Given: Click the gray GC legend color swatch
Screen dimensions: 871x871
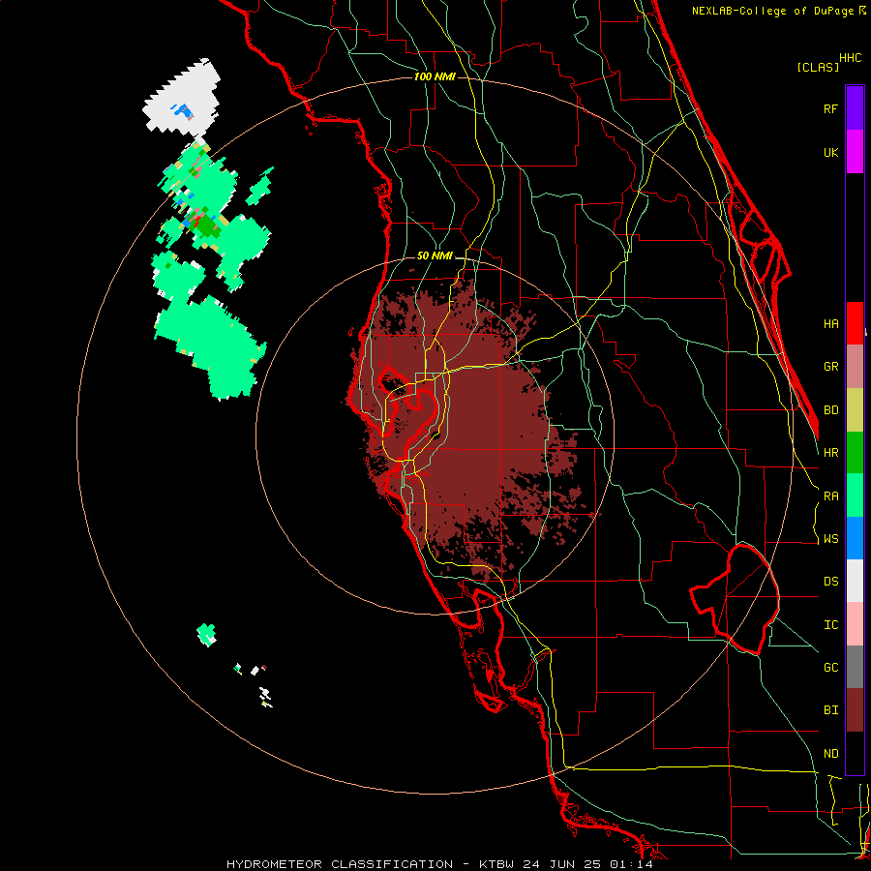Looking at the screenshot, I should [x=855, y=667].
